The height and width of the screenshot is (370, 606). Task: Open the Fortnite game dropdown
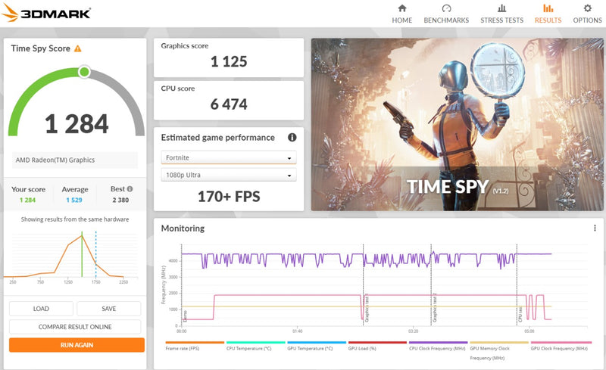pyautogui.click(x=229, y=157)
